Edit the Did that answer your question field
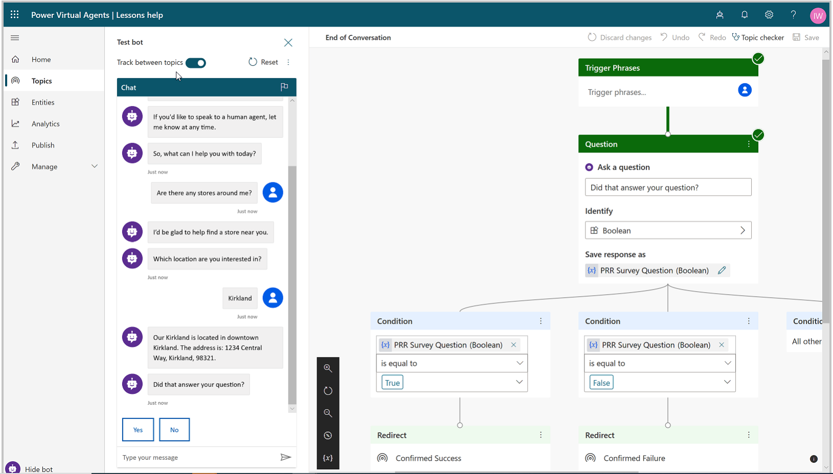Viewport: 833px width, 474px height. click(x=668, y=187)
